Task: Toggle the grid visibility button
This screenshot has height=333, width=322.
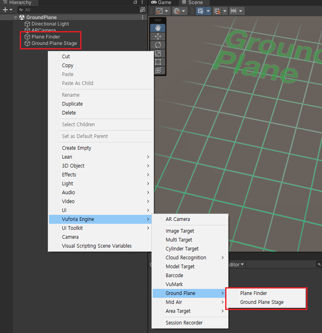Action: coord(200,11)
